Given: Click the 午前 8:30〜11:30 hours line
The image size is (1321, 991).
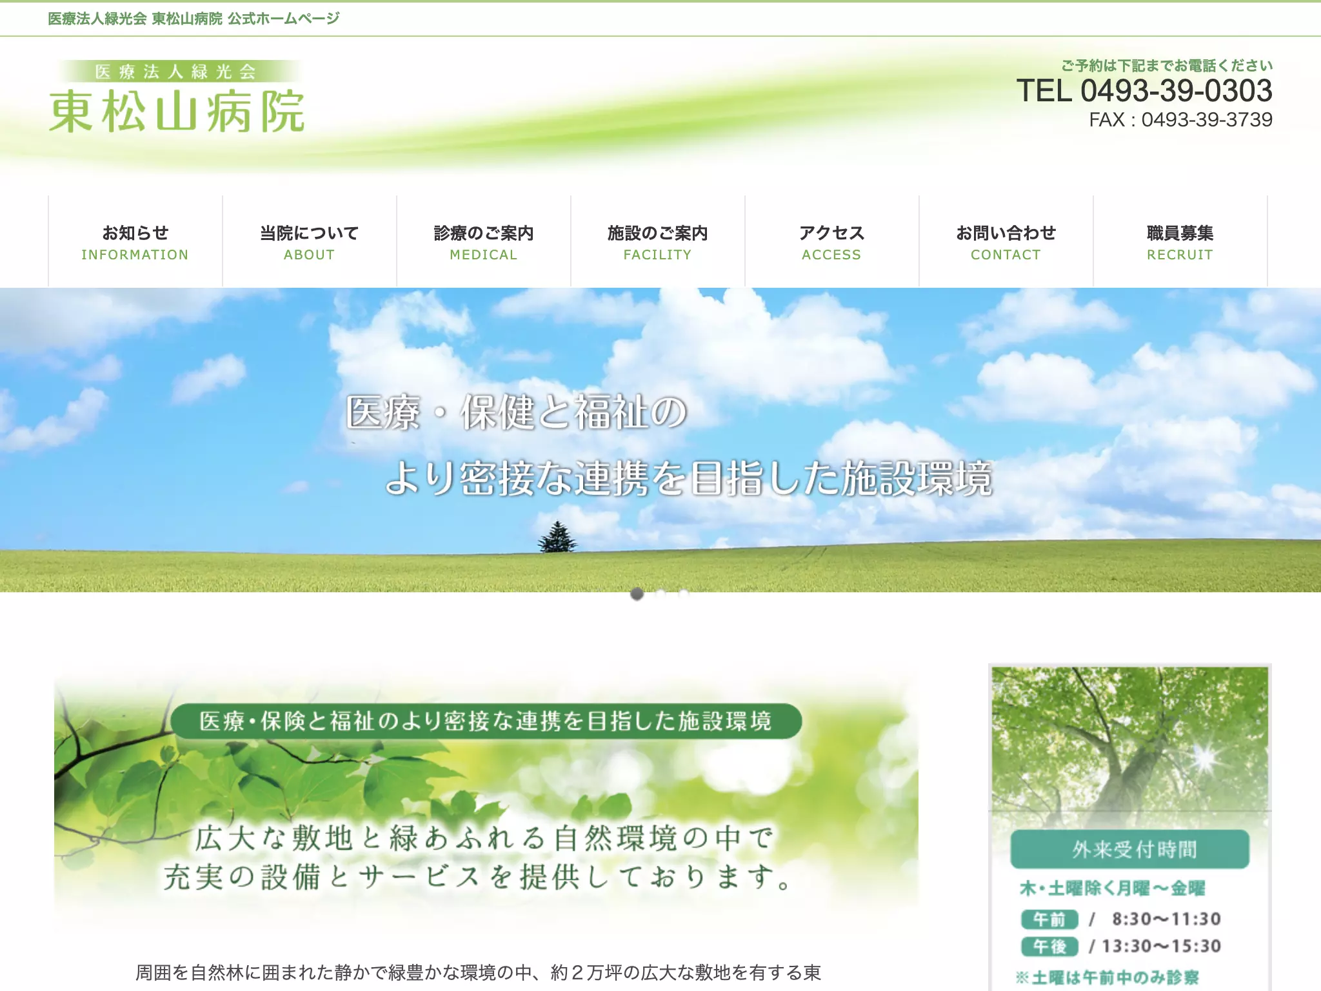Looking at the screenshot, I should (x=1121, y=919).
